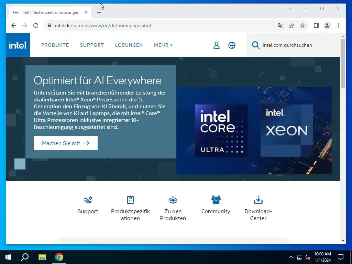The image size is (352, 264).
Task: Click the browser forward arrow
Action: 25,25
